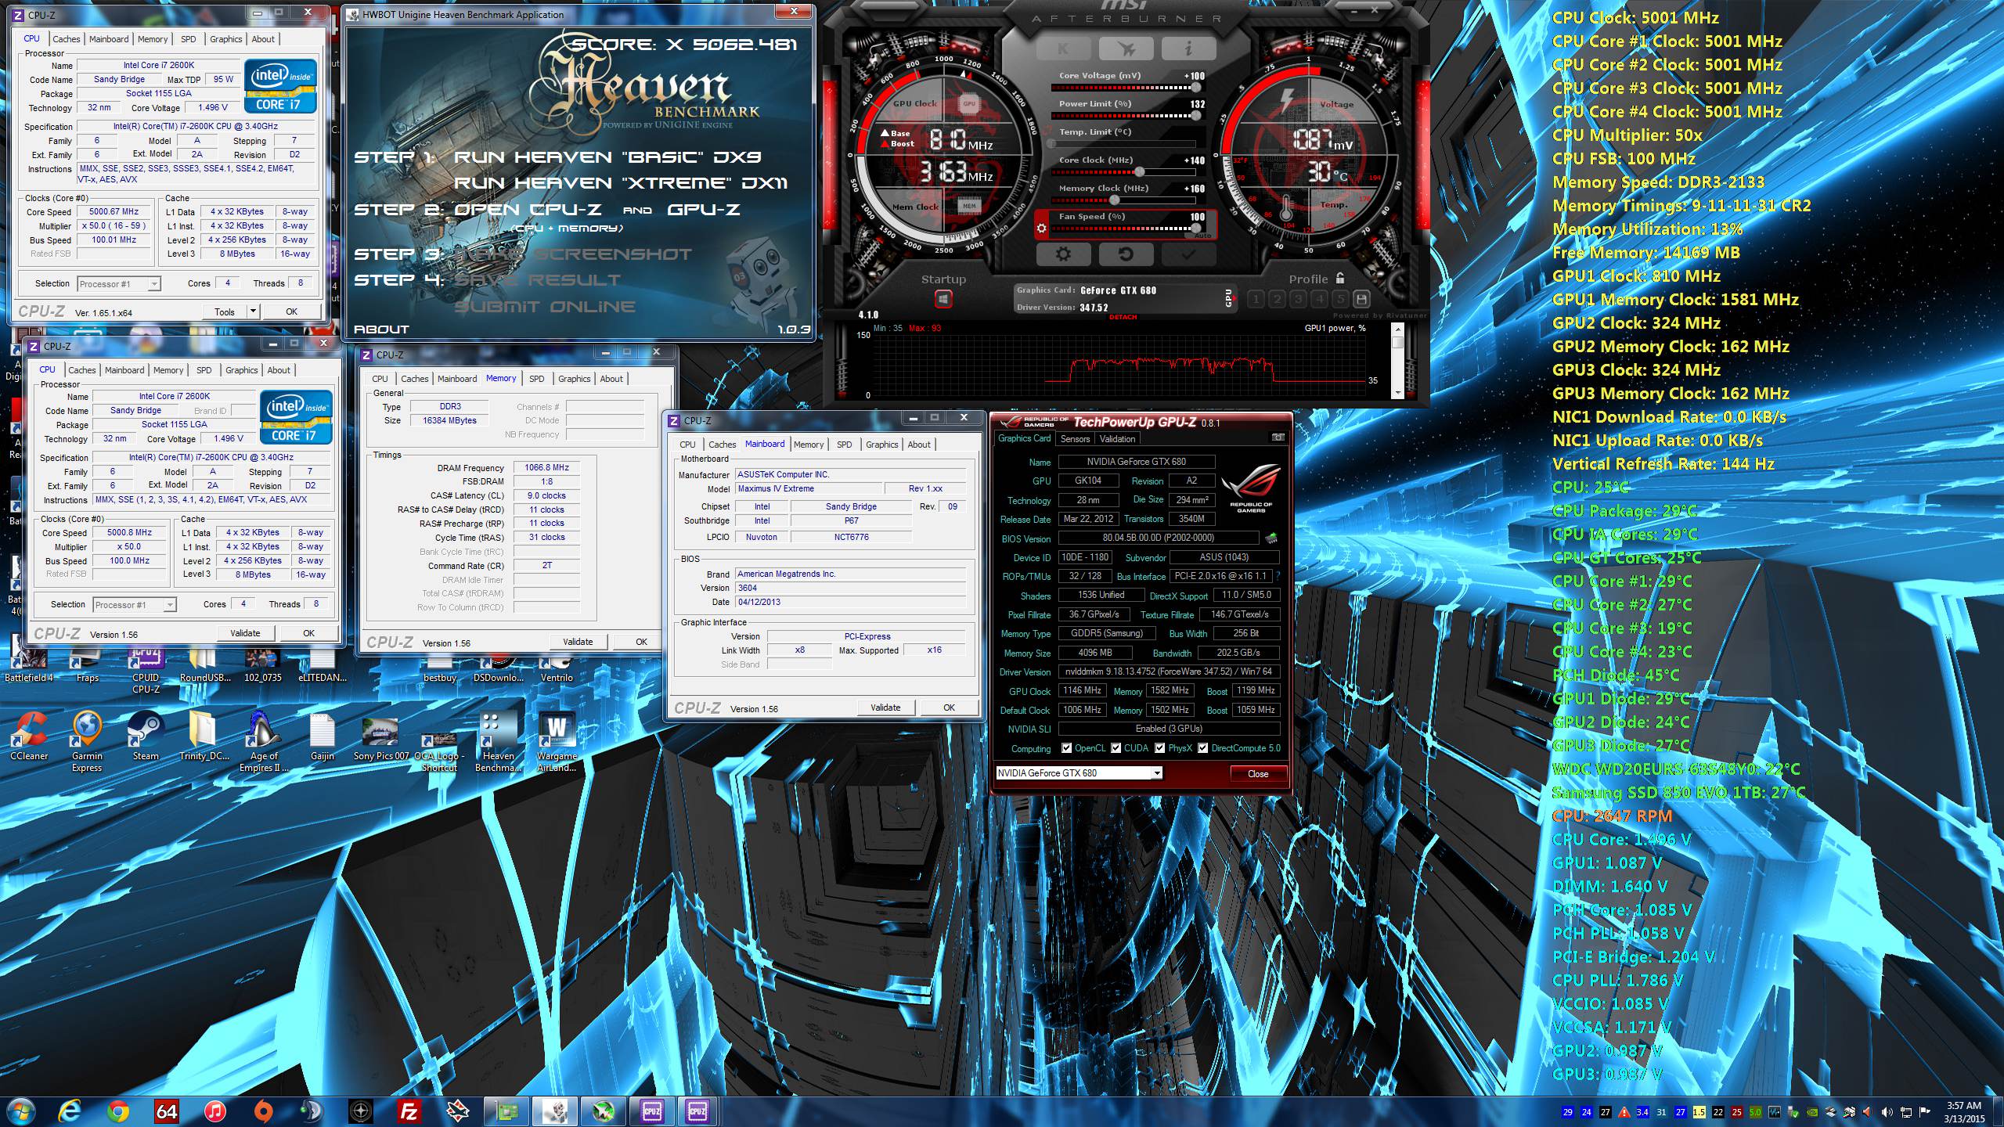The width and height of the screenshot is (2004, 1127).
Task: Click red warning triangle tray icon
Action: pos(1624,1112)
